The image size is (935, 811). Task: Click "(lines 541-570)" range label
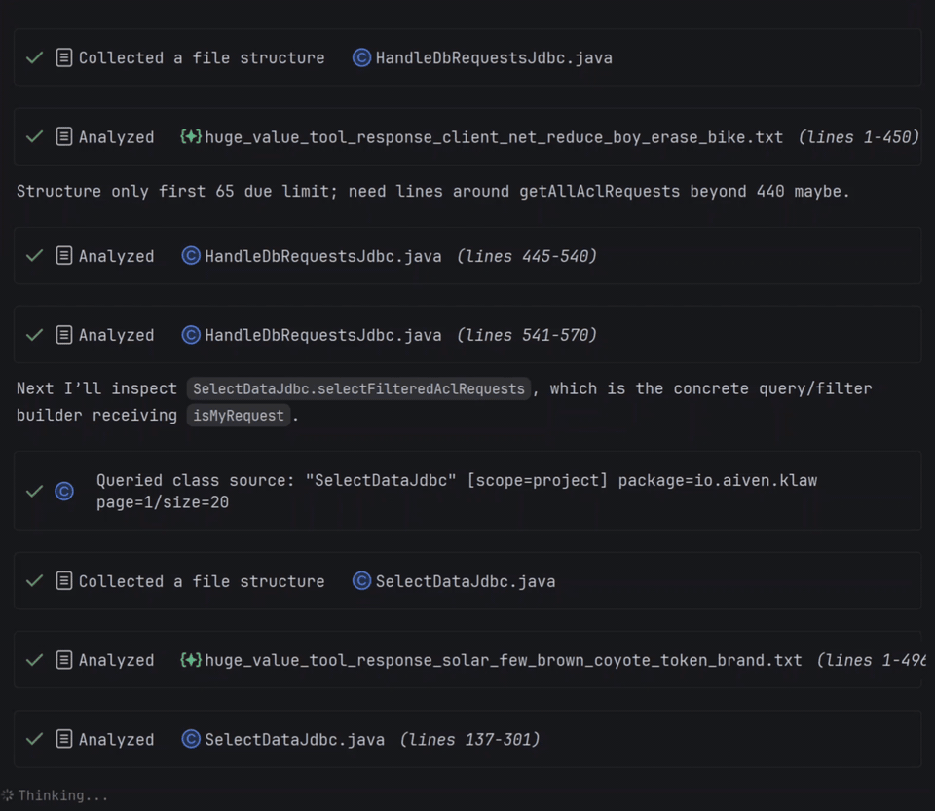[527, 336]
